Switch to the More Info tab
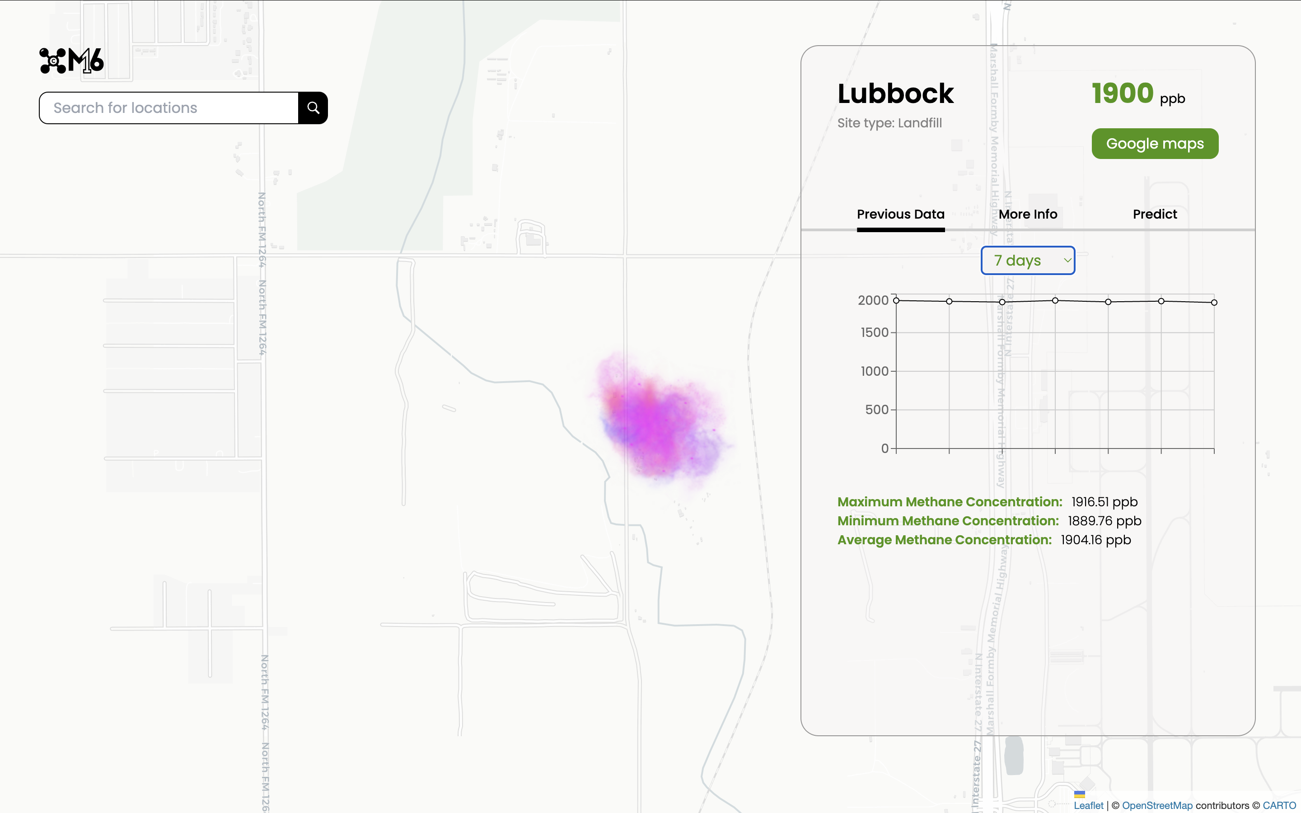The image size is (1301, 813). [x=1027, y=214]
